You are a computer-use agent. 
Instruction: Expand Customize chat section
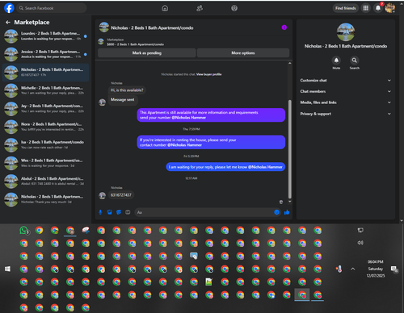[346, 81]
